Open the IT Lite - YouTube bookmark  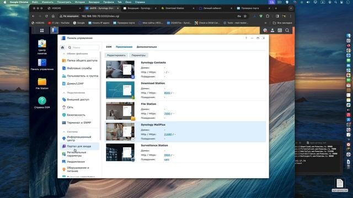pyautogui.click(x=59, y=23)
